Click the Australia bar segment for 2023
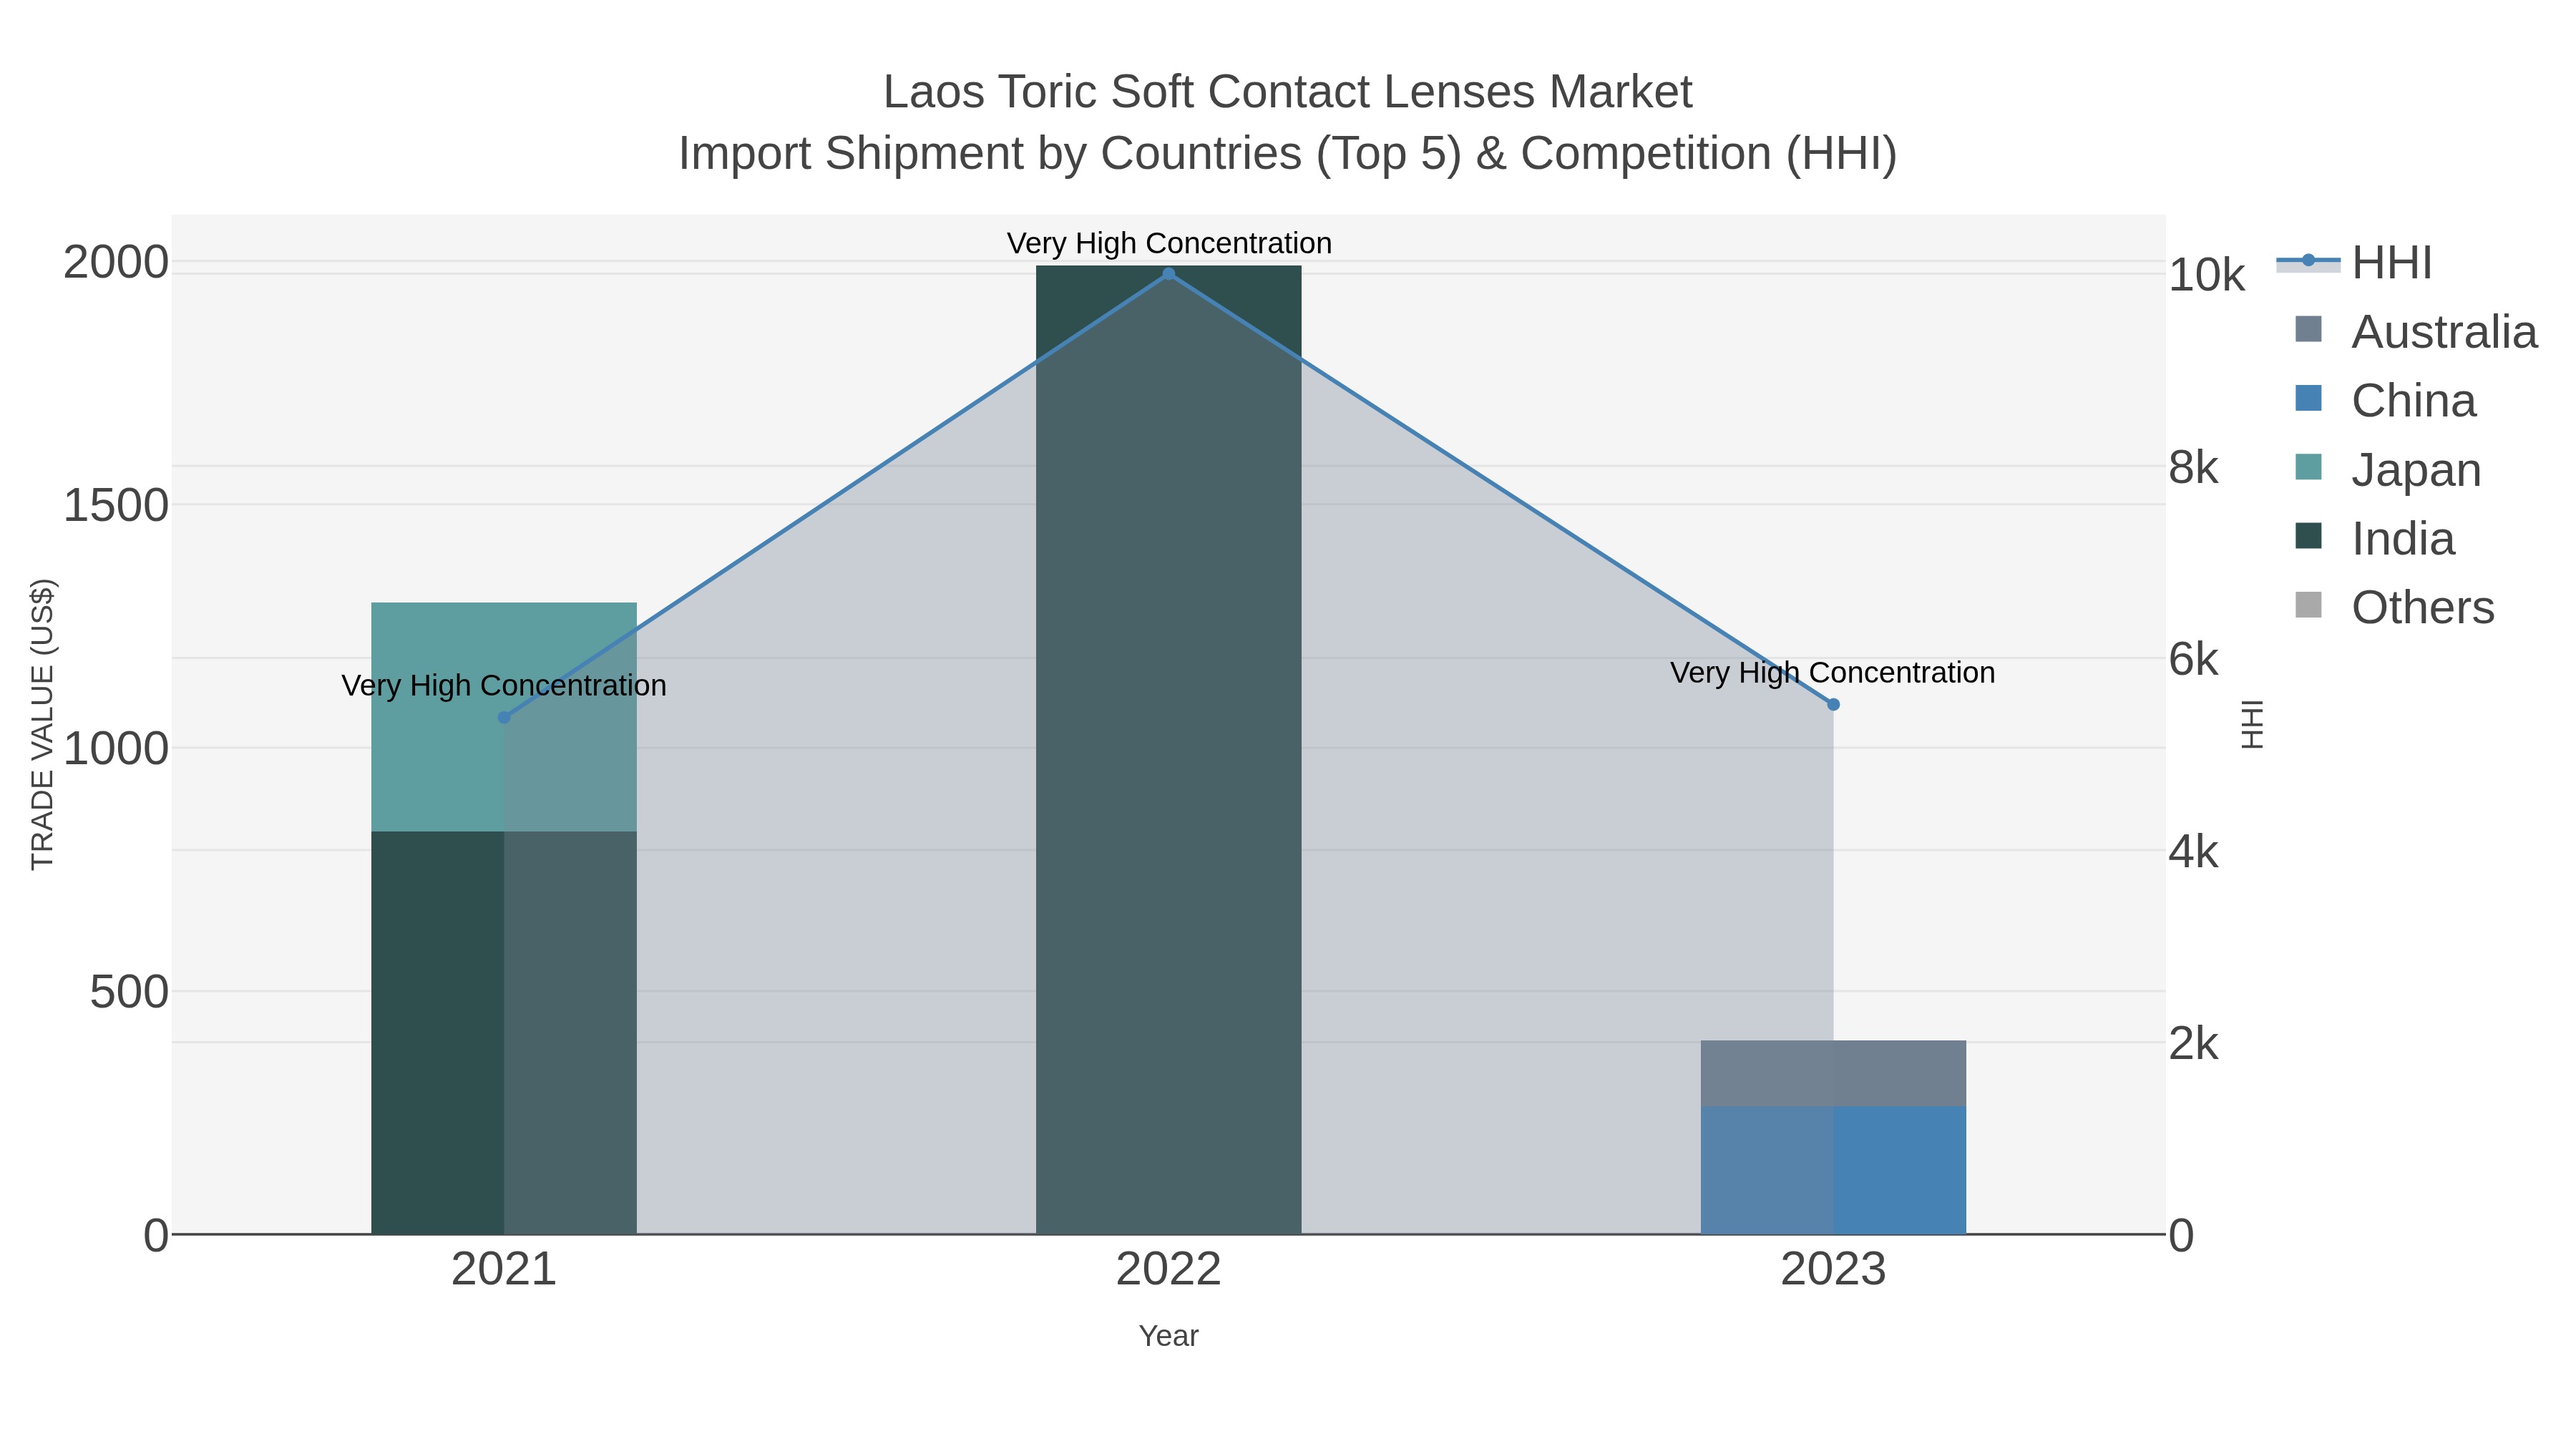Viewport: 2576px width, 1449px height. (x=1833, y=1073)
